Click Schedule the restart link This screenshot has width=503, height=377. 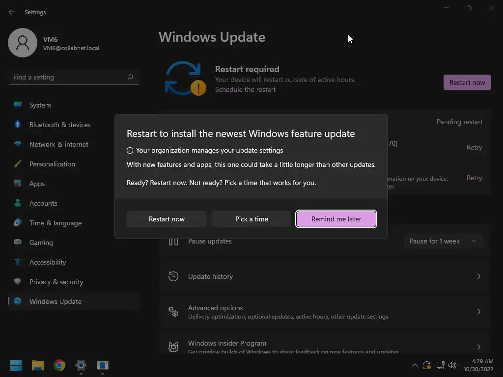click(x=245, y=89)
